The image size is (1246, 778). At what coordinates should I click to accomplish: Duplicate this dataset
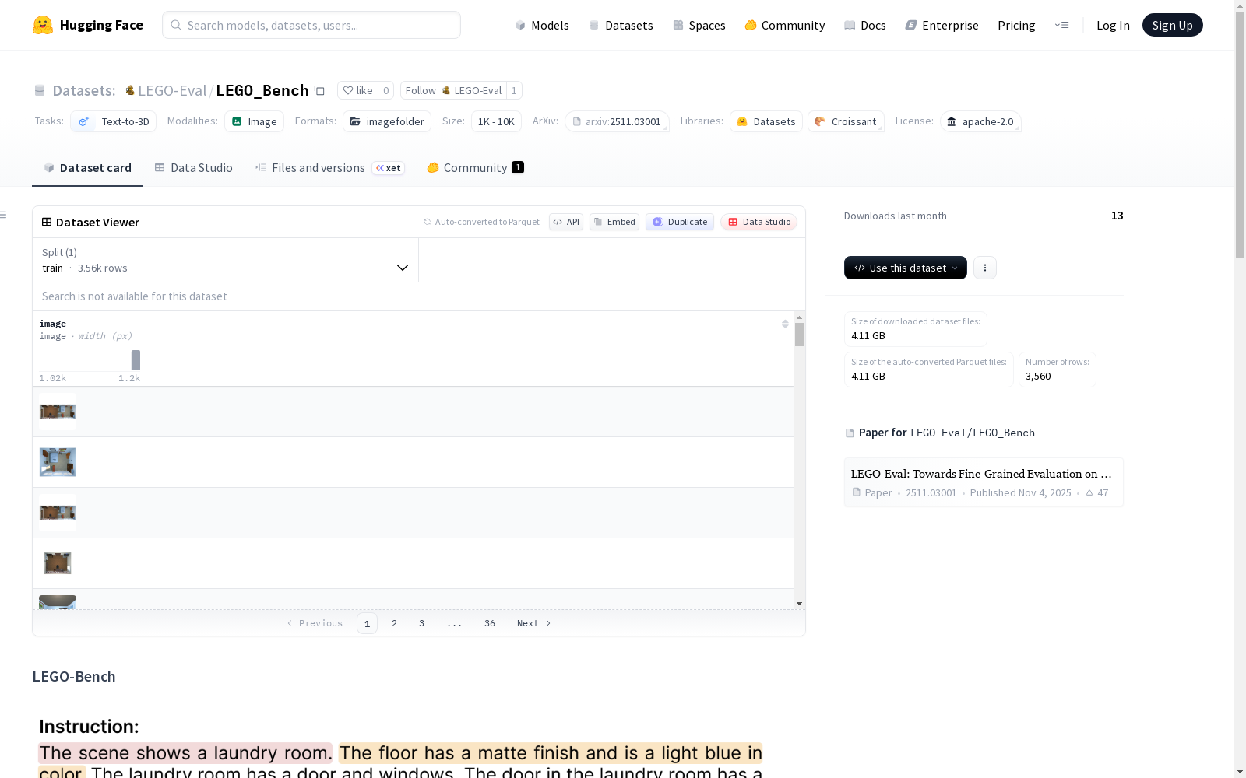pyautogui.click(x=680, y=222)
